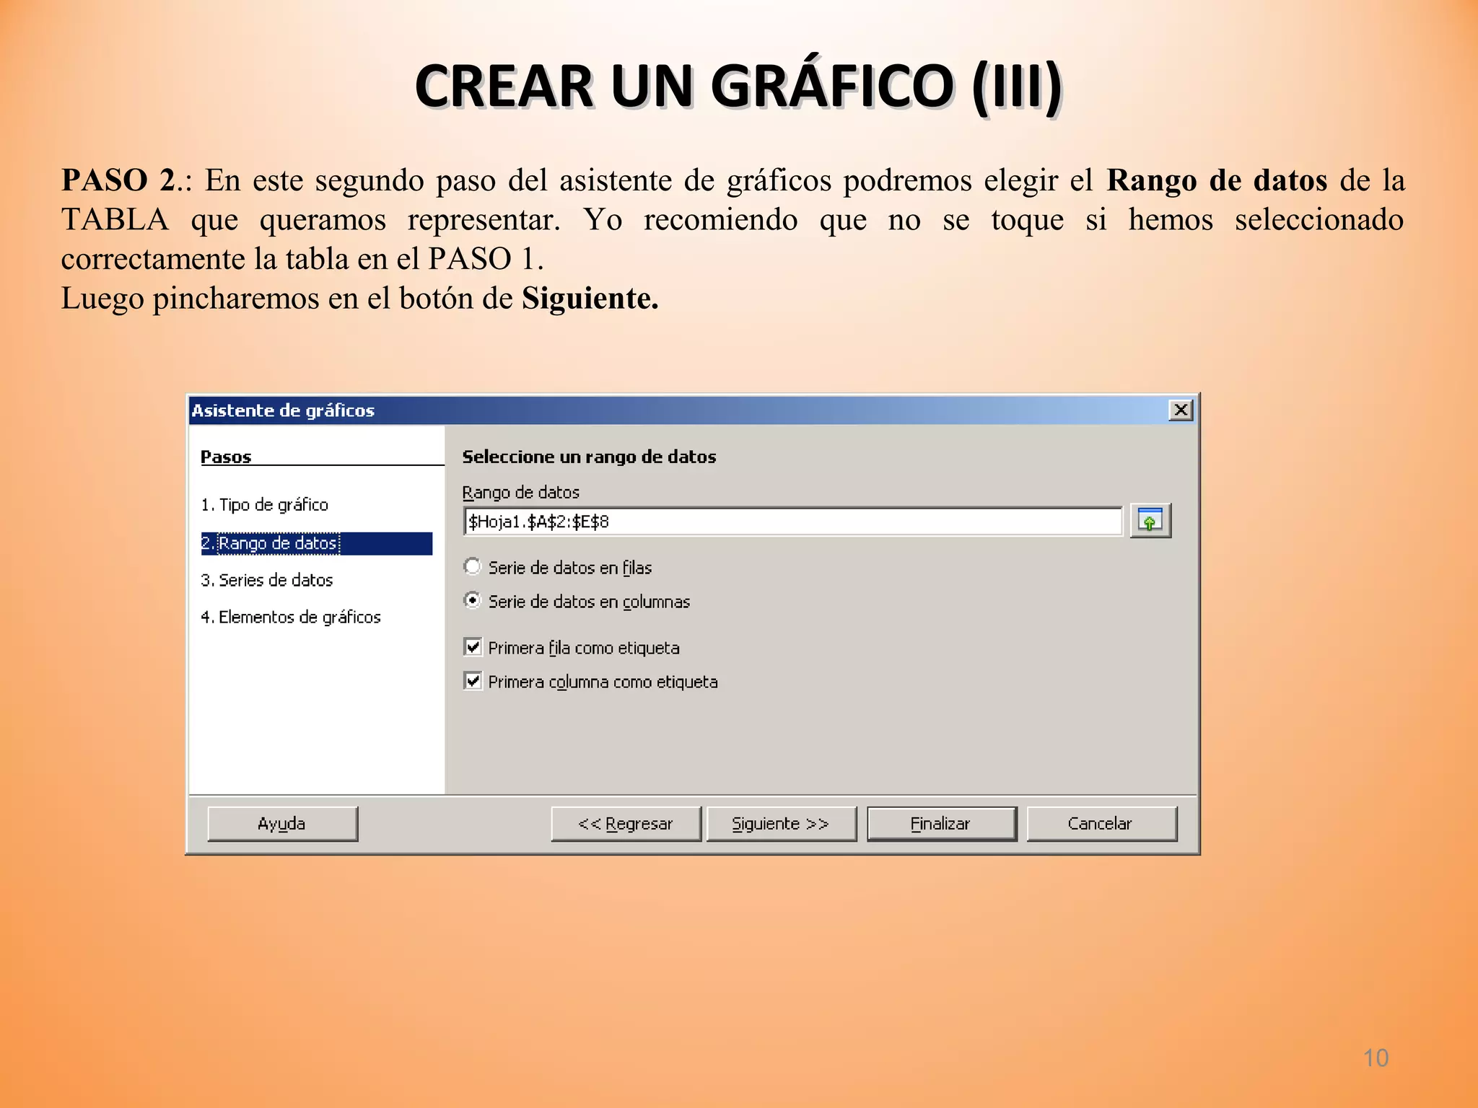Image resolution: width=1478 pixels, height=1108 pixels.
Task: Finish the wizard with Finalizar
Action: [x=941, y=824]
